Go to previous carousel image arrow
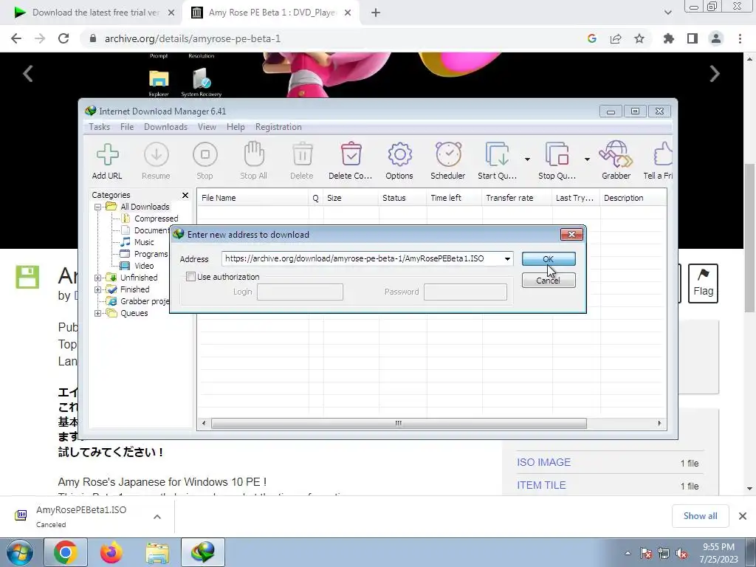Viewport: 756px width, 567px height. pos(28,74)
